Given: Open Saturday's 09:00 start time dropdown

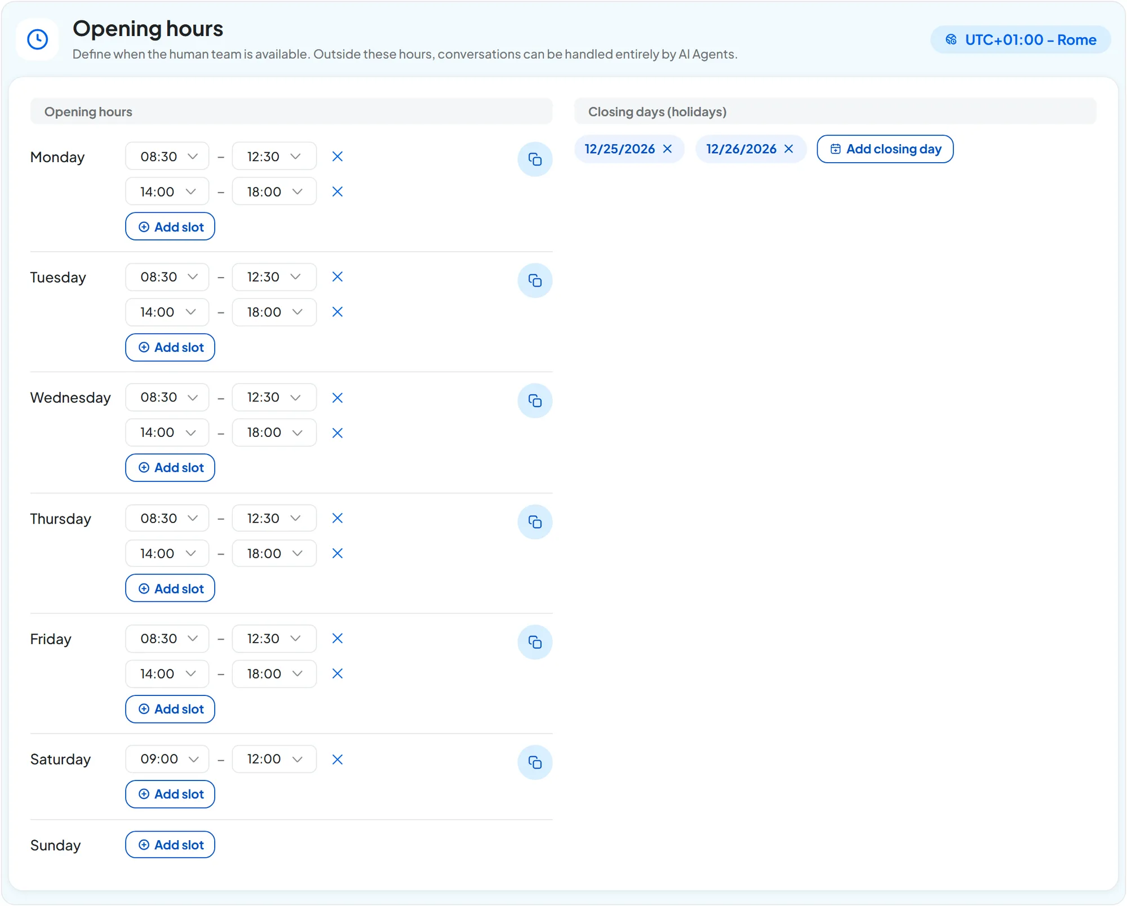Looking at the screenshot, I should (167, 759).
